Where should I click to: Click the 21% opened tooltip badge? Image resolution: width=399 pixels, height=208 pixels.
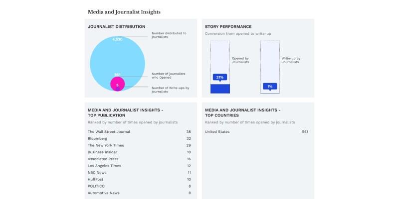pos(220,78)
